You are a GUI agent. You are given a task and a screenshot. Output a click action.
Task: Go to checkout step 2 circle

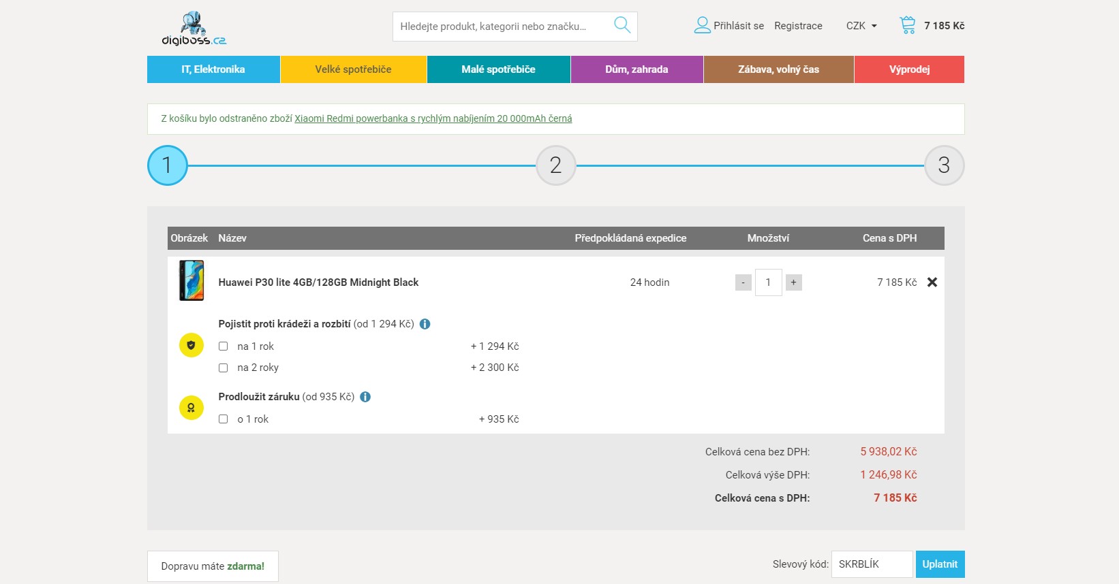[x=556, y=165]
